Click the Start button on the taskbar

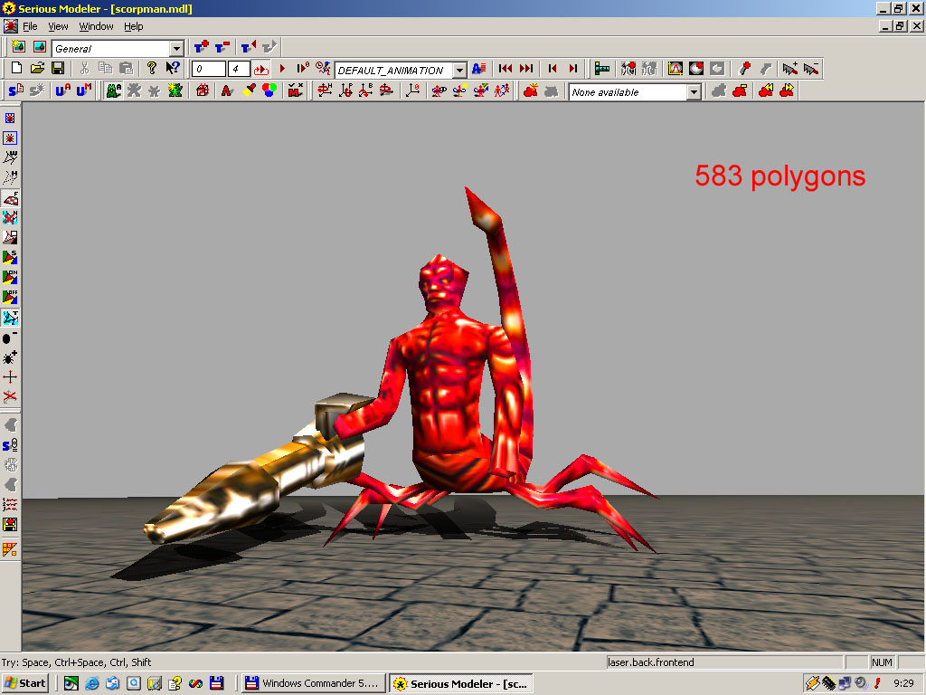[24, 683]
